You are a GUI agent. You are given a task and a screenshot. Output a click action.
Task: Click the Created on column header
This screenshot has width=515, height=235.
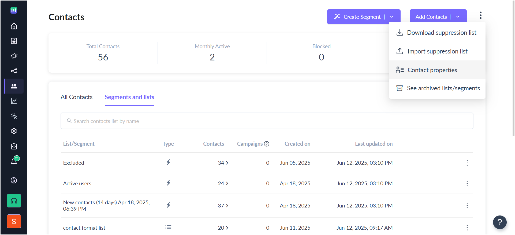(297, 144)
